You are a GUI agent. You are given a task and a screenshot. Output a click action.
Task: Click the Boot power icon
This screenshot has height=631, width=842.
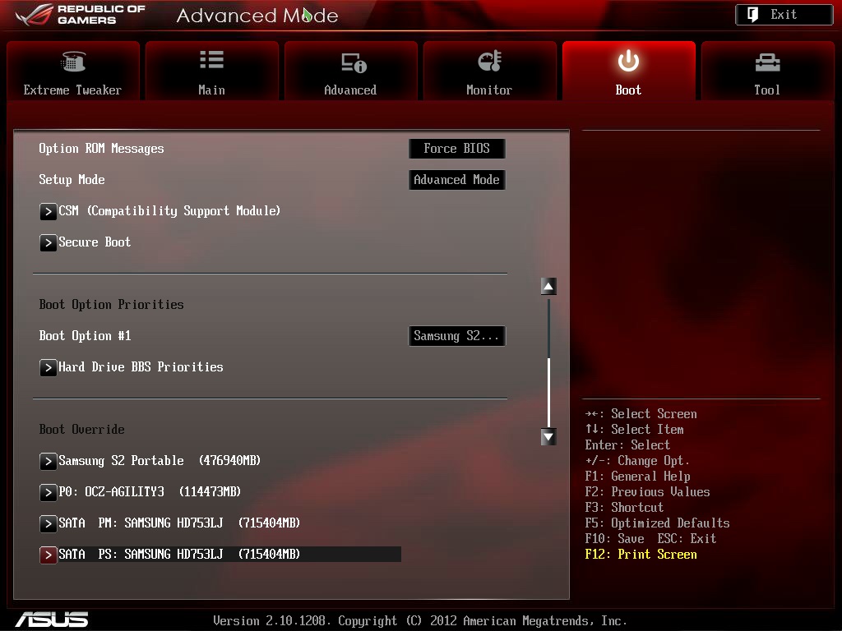pos(628,61)
